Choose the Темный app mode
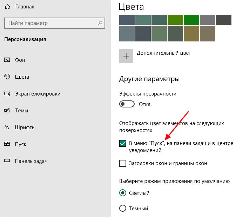236x217 pixels. pos(123,209)
